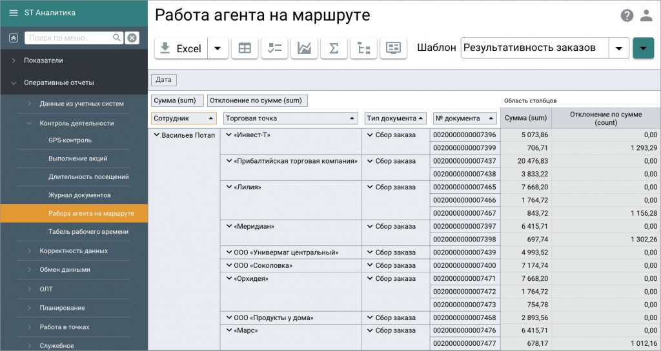Click the Сумма (sum) data field chip

(177, 100)
